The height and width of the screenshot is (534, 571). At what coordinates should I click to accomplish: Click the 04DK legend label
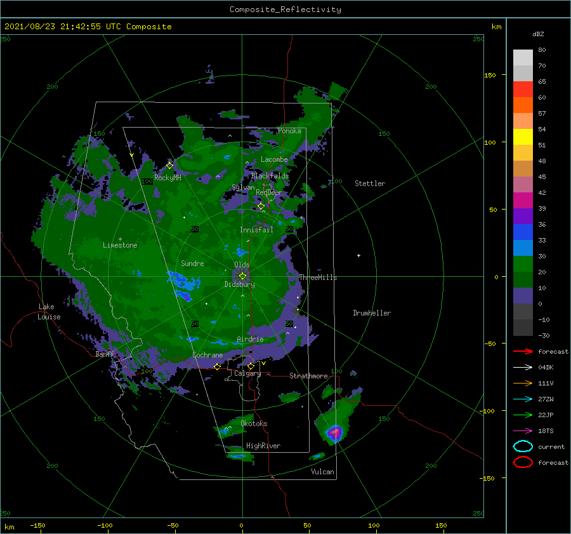point(546,367)
